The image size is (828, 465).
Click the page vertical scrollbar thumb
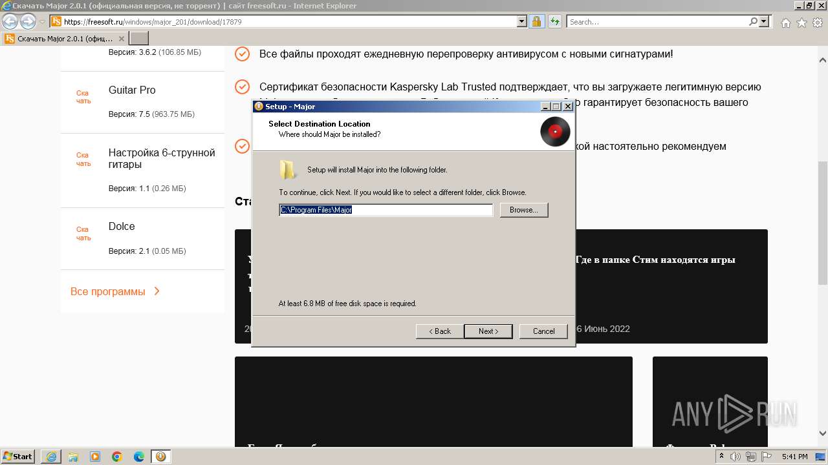point(822,223)
